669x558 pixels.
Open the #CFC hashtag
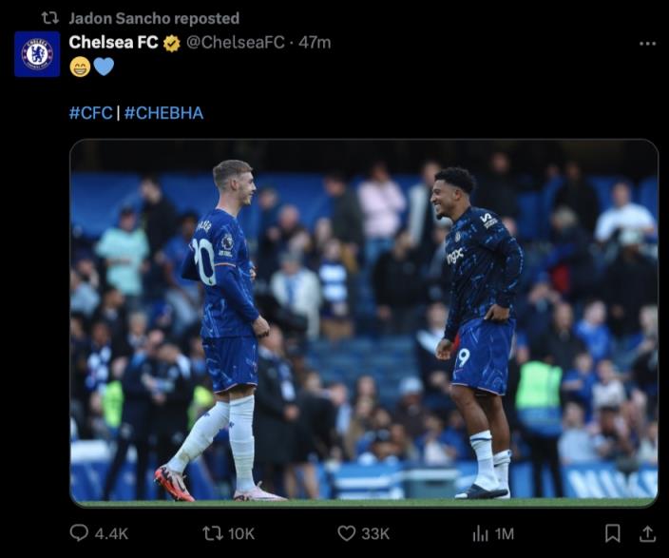click(x=90, y=113)
